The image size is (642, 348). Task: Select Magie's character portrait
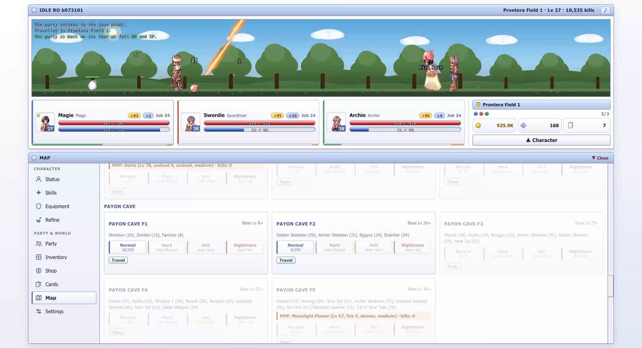point(45,122)
